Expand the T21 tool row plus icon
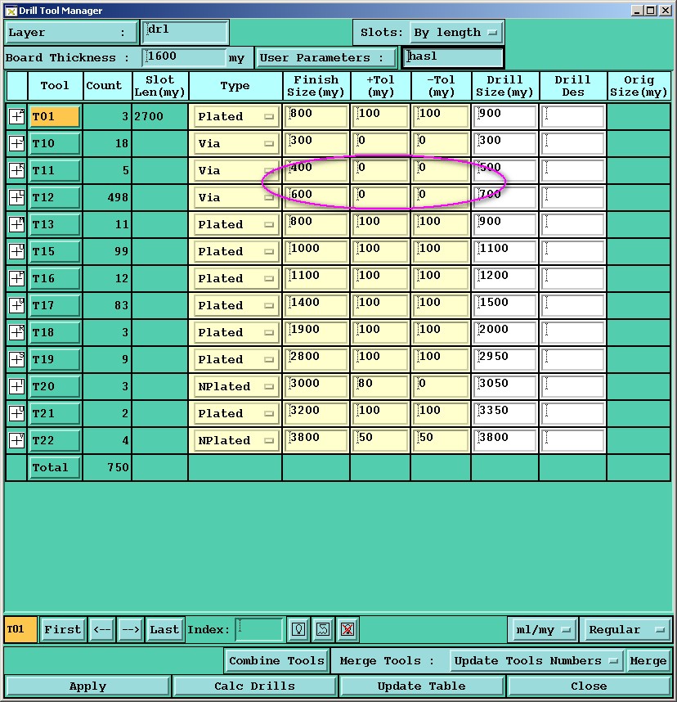Screen dimensions: 677x702 tap(16, 413)
